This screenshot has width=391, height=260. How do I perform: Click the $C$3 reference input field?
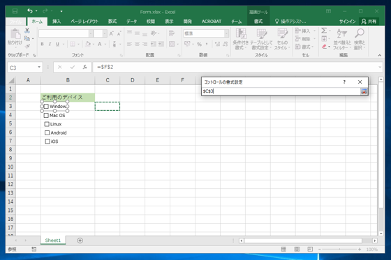[x=281, y=91]
